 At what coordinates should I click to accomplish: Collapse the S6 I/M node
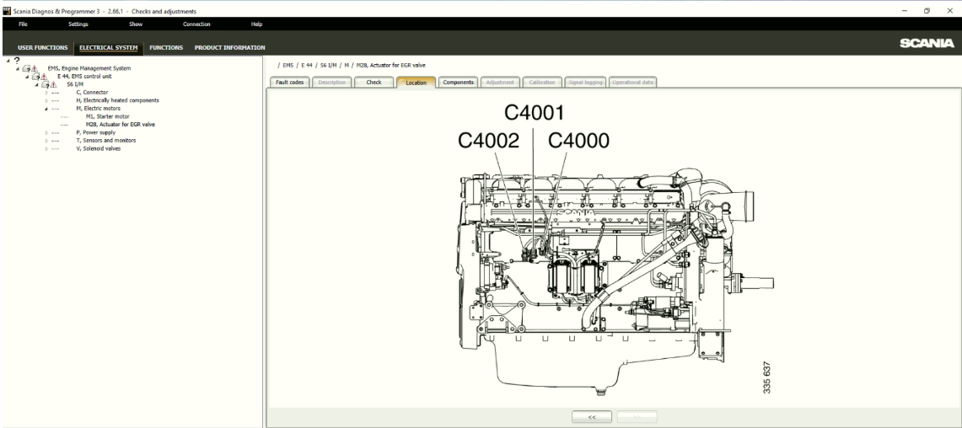click(x=36, y=84)
